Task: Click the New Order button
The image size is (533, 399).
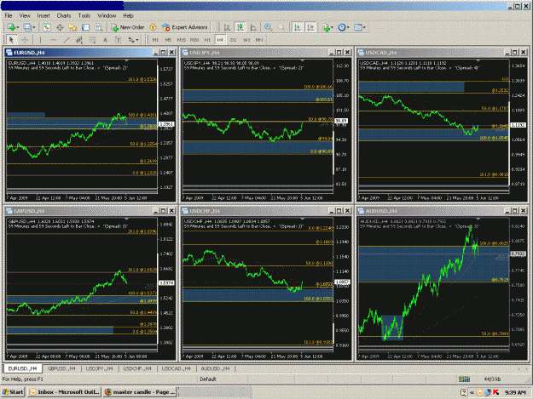Action: tap(128, 27)
